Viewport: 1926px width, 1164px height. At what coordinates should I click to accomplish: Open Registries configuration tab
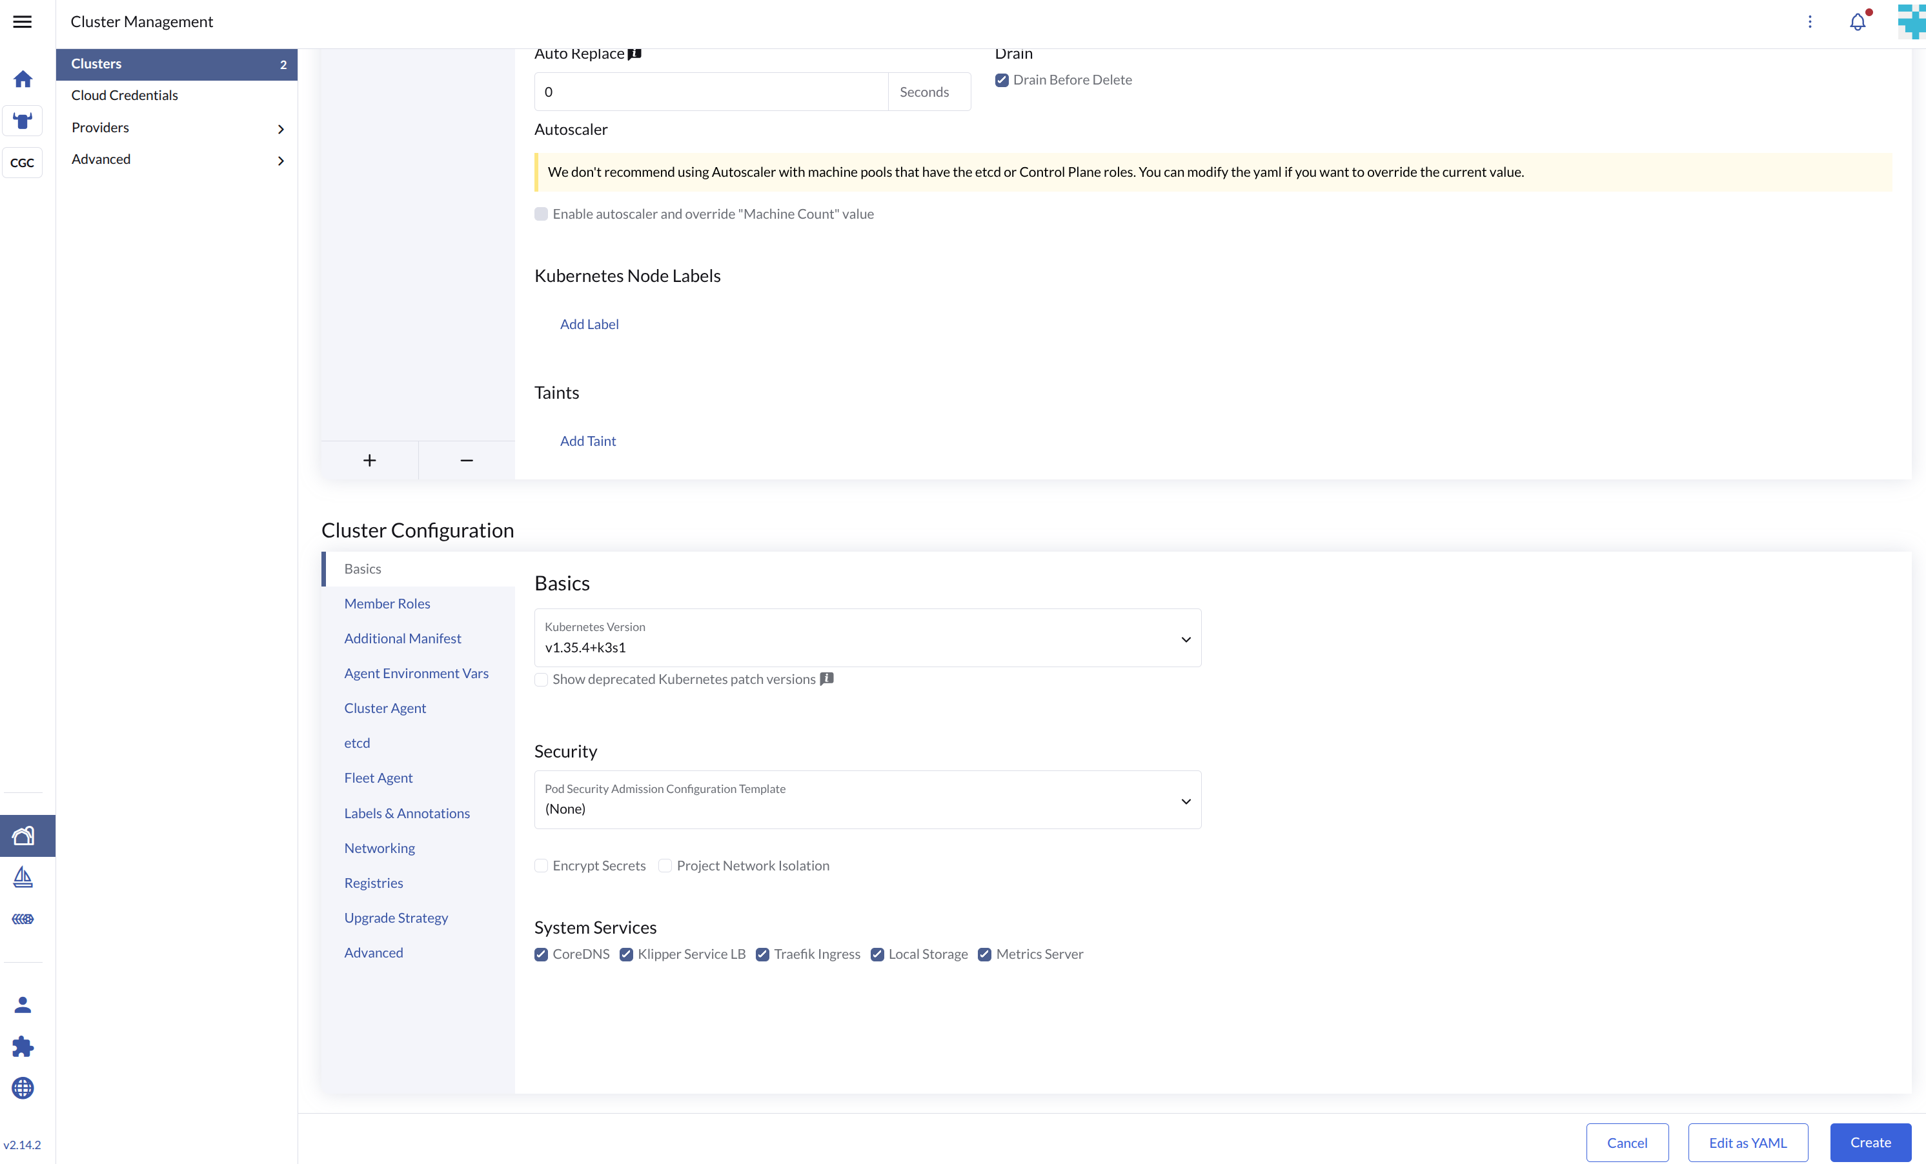tap(374, 883)
